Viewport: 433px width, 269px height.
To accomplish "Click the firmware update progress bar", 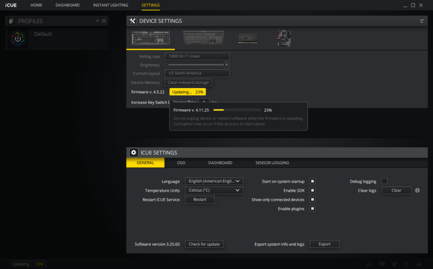I will [237, 110].
